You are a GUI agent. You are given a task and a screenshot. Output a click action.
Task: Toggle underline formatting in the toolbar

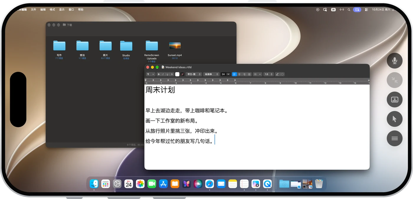167,74
